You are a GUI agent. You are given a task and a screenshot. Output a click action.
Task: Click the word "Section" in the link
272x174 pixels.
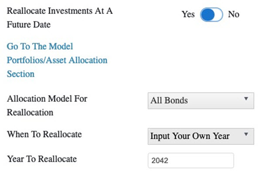point(20,74)
